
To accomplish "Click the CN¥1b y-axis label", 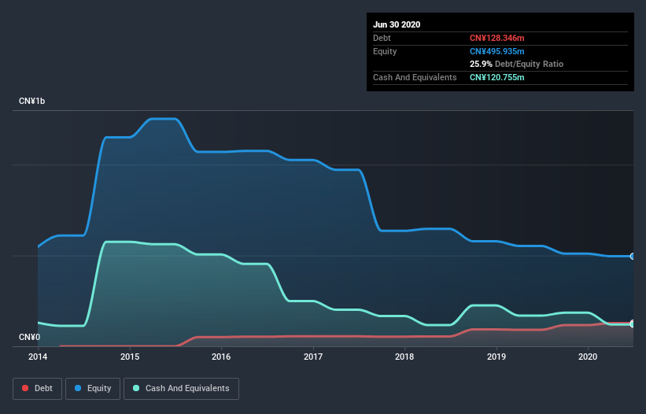I will (31, 102).
